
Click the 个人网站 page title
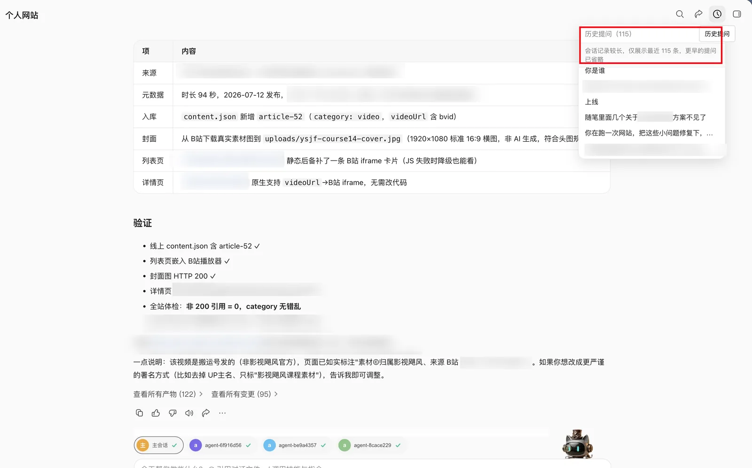point(22,15)
